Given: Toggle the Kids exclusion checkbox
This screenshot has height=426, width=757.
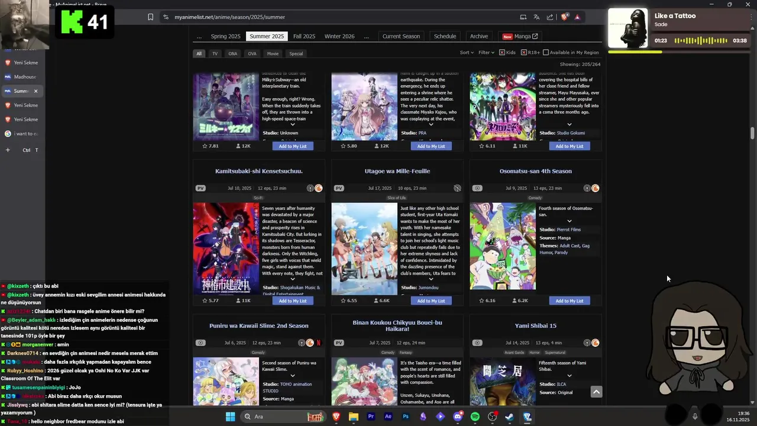Looking at the screenshot, I should click(x=502, y=53).
